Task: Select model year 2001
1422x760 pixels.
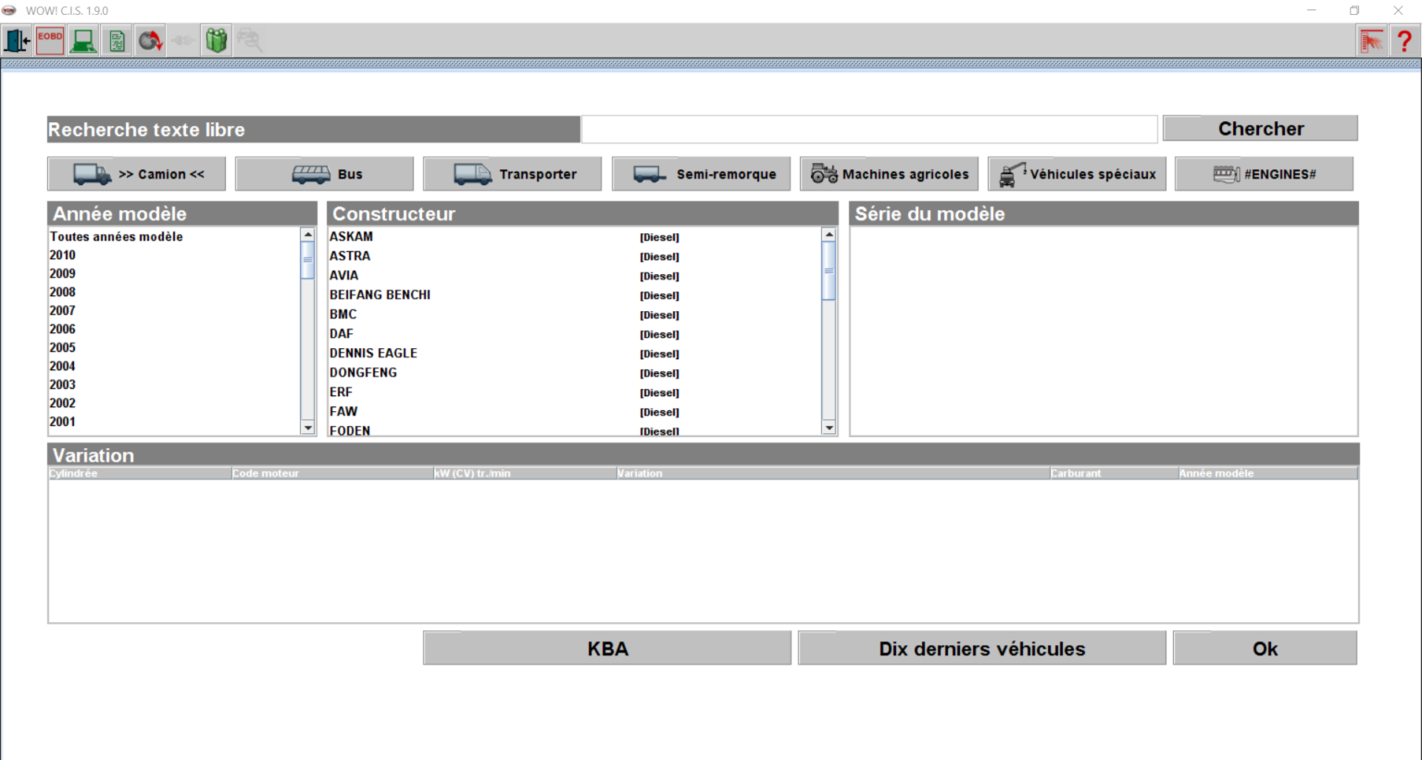Action: point(174,422)
